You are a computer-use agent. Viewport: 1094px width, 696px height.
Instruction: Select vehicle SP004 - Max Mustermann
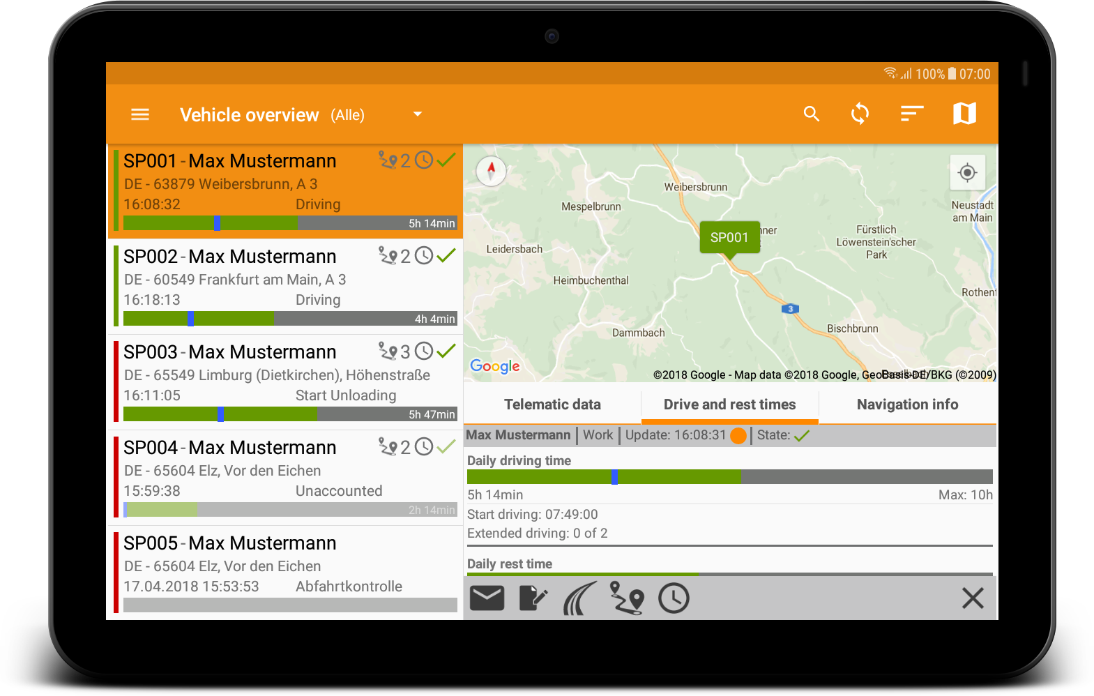click(x=285, y=477)
